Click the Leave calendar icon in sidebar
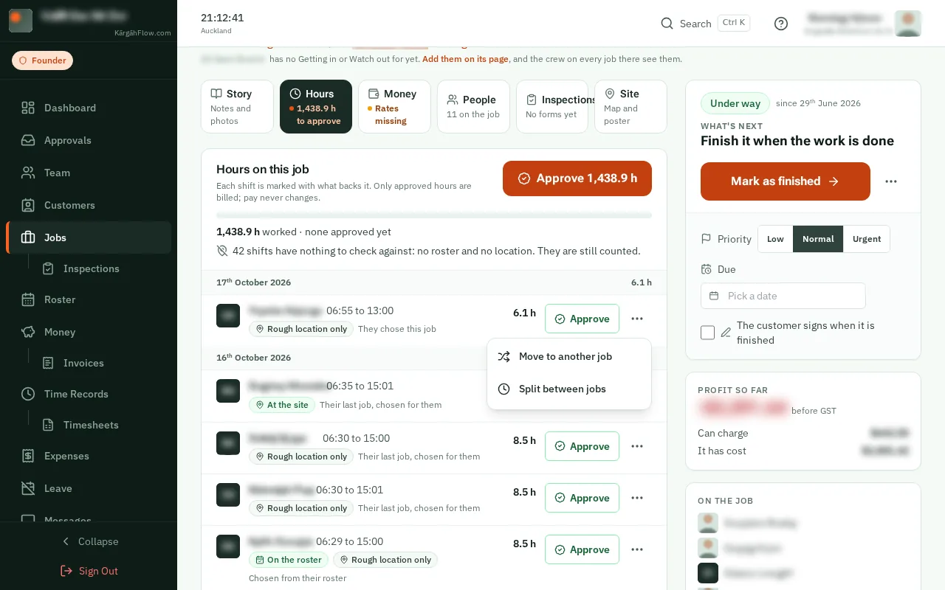945x590 pixels. 28,488
